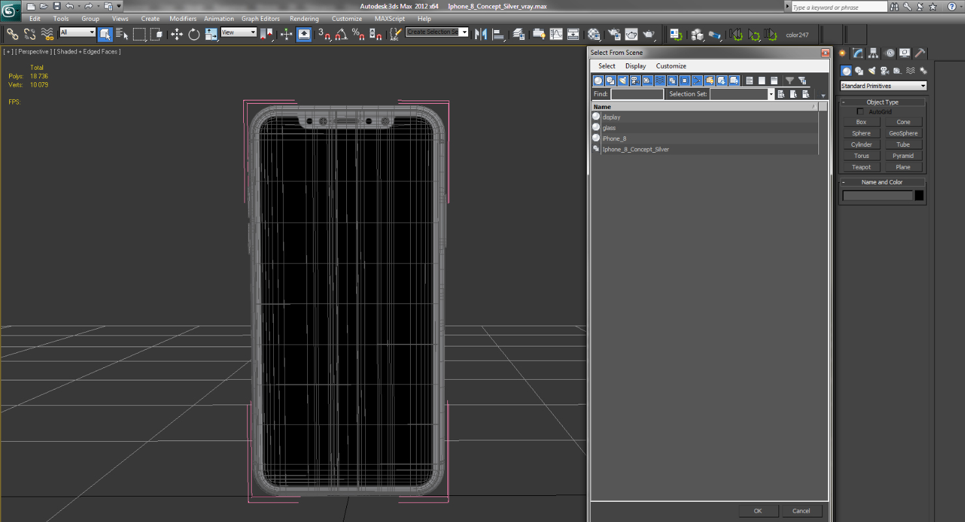This screenshot has height=522, width=965.
Task: Choose the Select and Scale tool
Action: coord(211,34)
